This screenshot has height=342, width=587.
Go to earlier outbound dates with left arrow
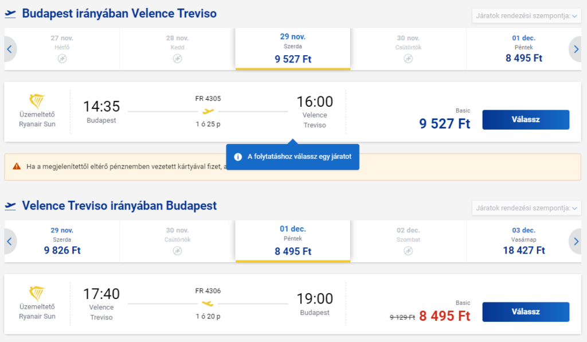(x=10, y=49)
